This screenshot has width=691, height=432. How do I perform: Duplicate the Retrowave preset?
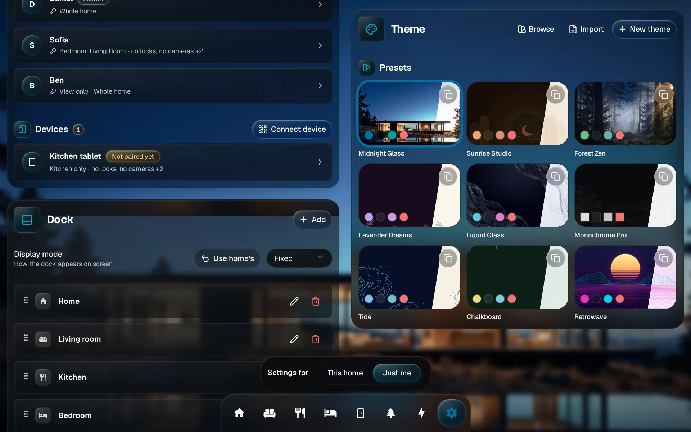(x=664, y=258)
